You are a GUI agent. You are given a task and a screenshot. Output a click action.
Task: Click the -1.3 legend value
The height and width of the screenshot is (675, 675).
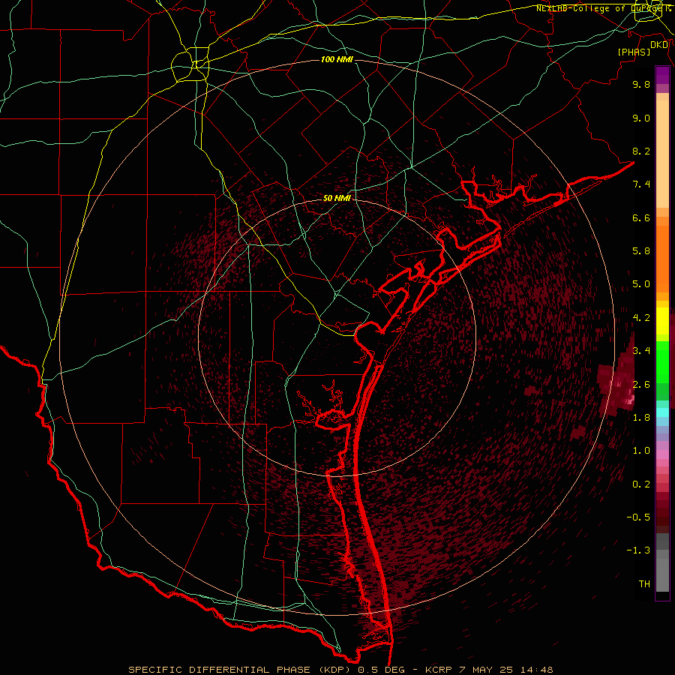[638, 550]
